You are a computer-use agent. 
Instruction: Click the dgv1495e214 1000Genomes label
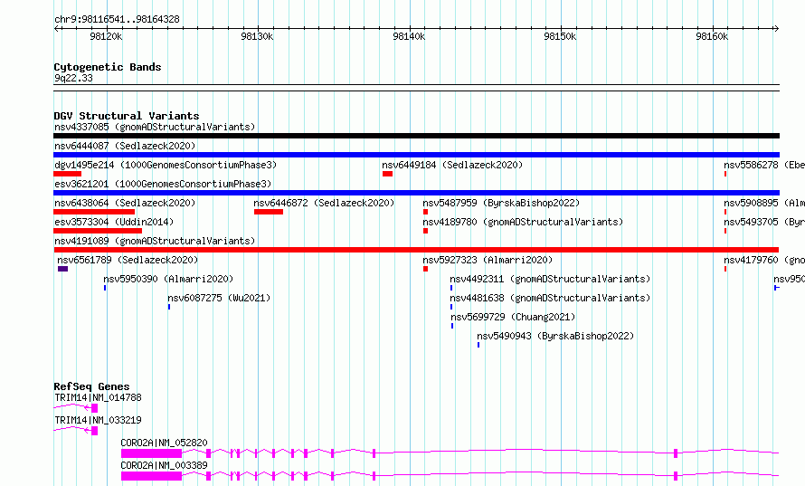click(166, 165)
